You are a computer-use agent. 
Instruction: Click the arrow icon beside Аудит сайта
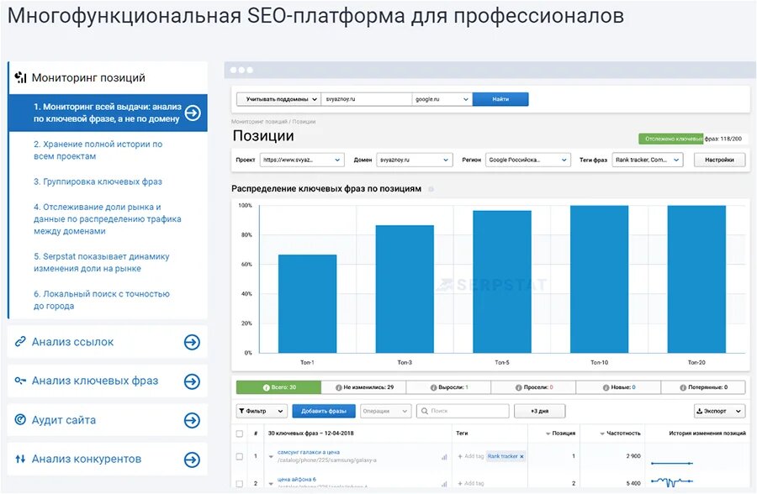192,420
